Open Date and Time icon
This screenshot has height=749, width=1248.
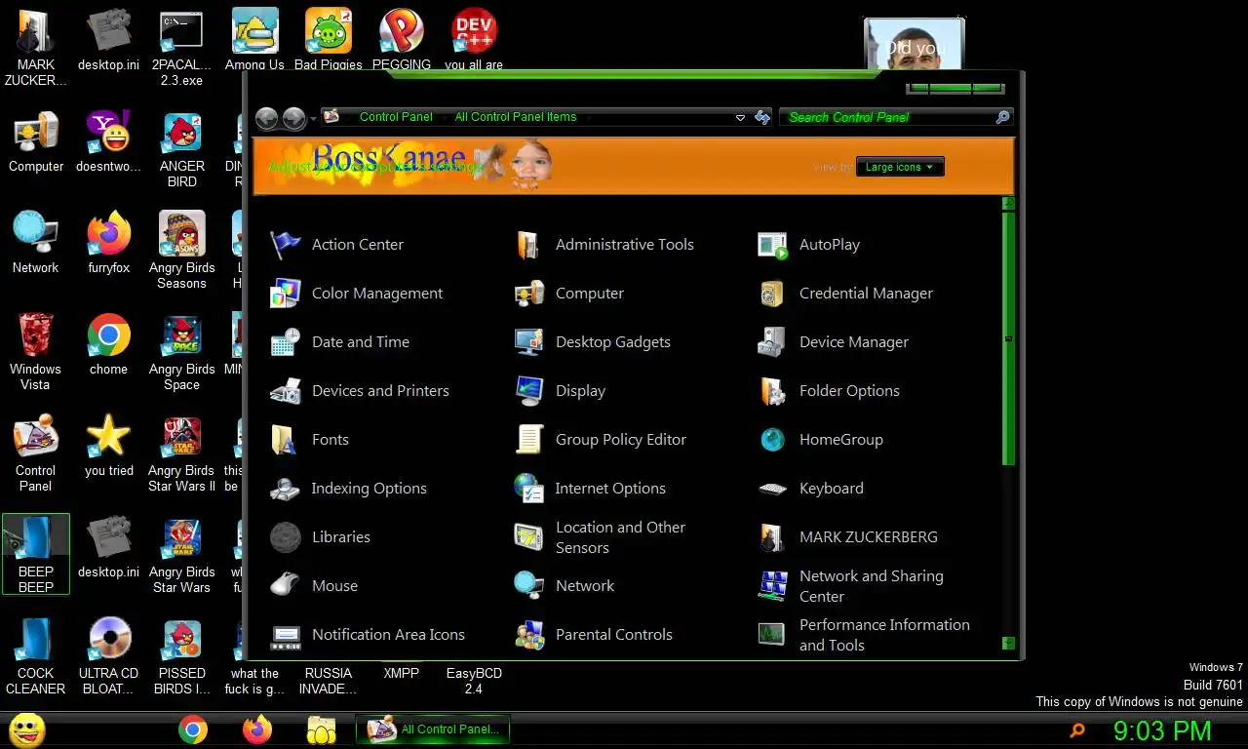285,341
